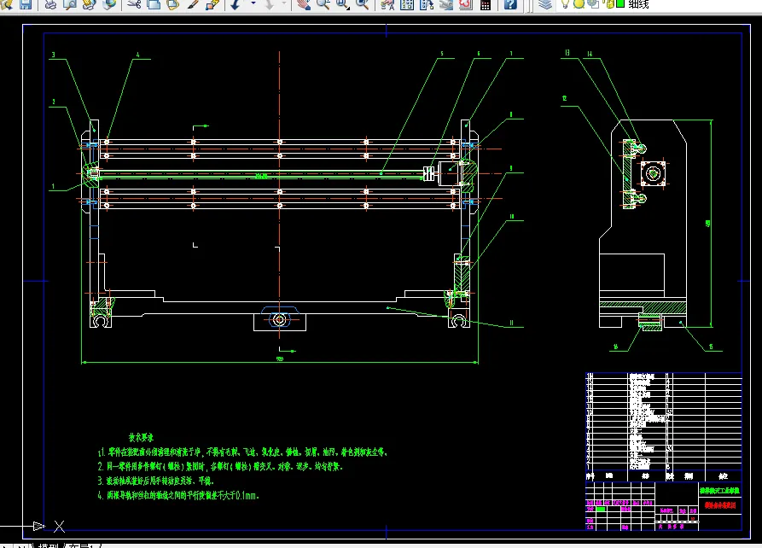Open the Tool Palettes window icon

click(x=426, y=4)
